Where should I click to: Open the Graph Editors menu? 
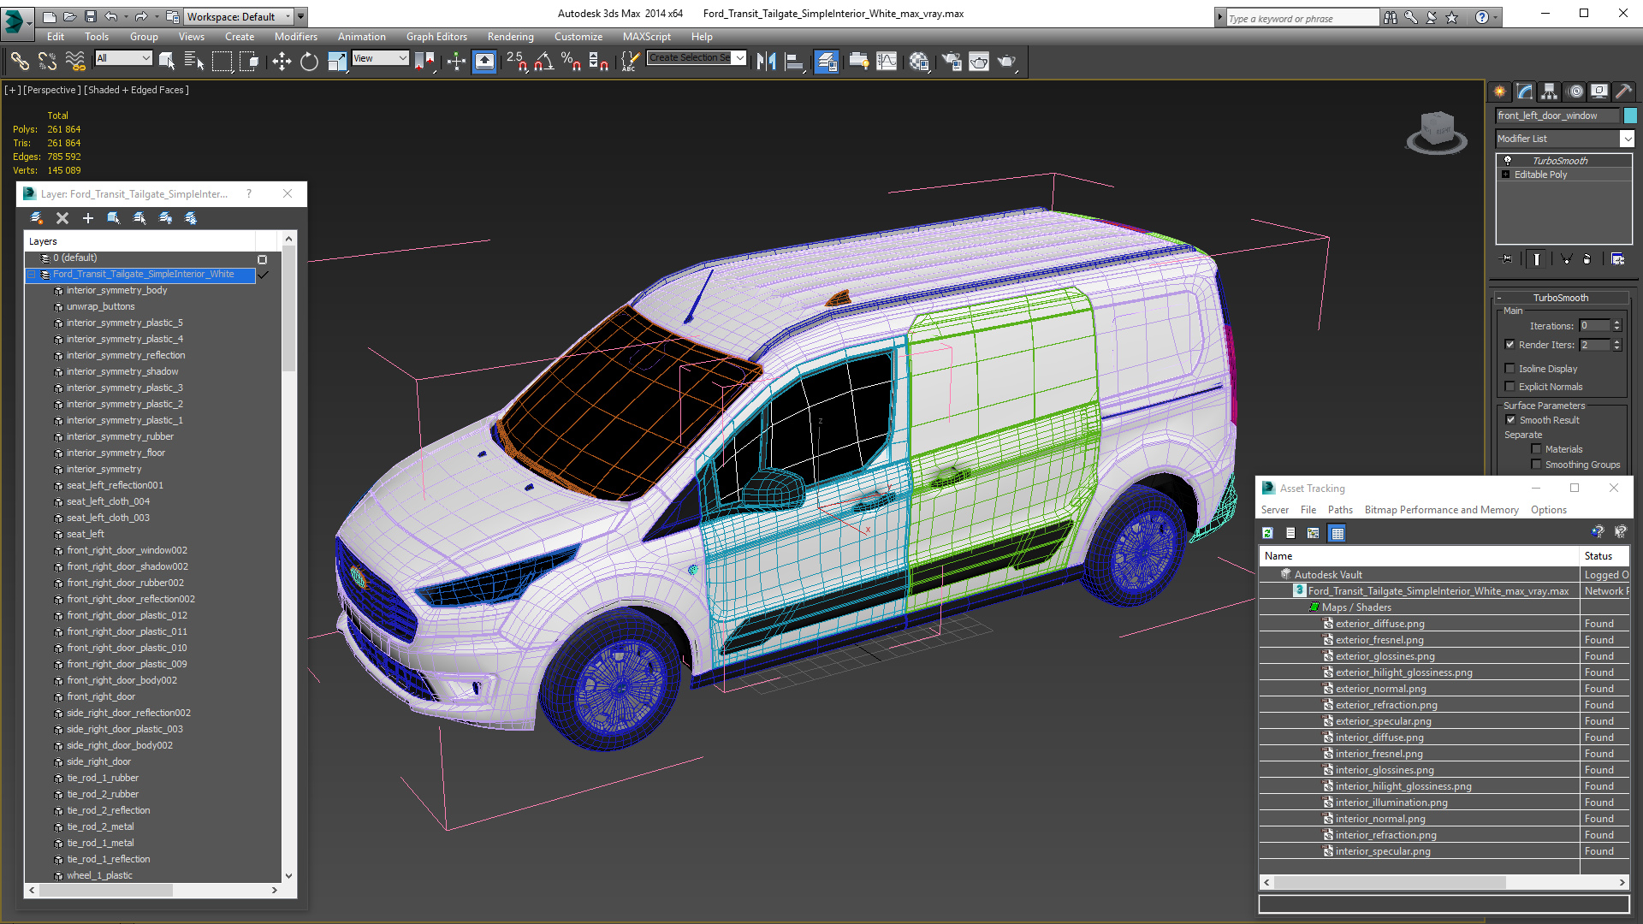(436, 37)
